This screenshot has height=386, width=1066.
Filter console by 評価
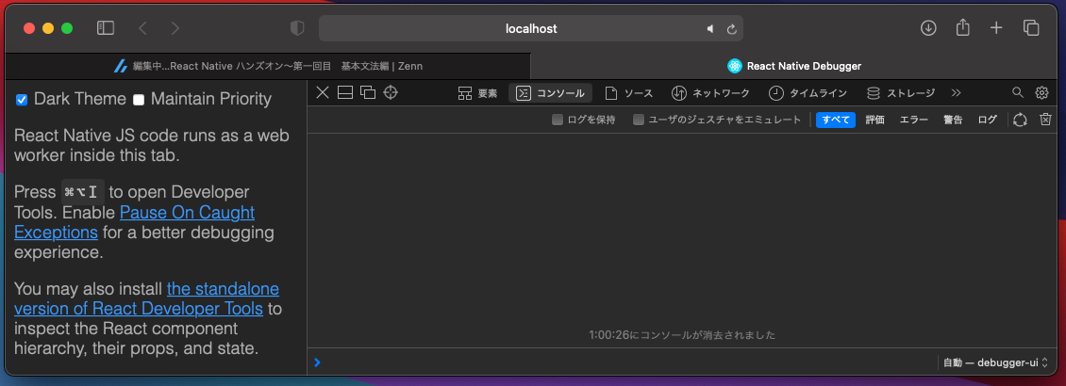tap(874, 121)
